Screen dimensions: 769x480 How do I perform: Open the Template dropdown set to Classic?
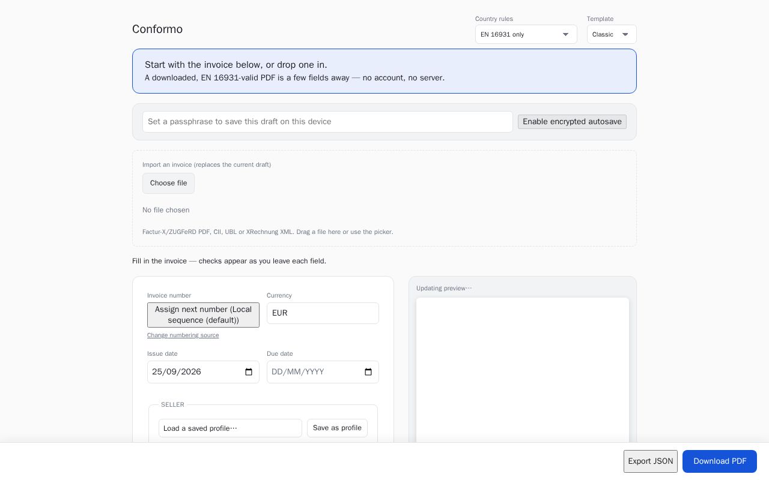click(x=612, y=34)
